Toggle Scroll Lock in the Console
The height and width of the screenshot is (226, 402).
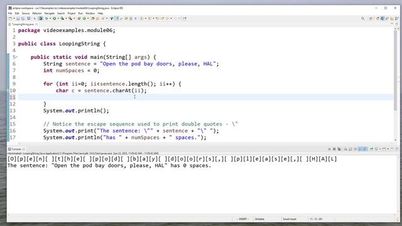[350, 149]
